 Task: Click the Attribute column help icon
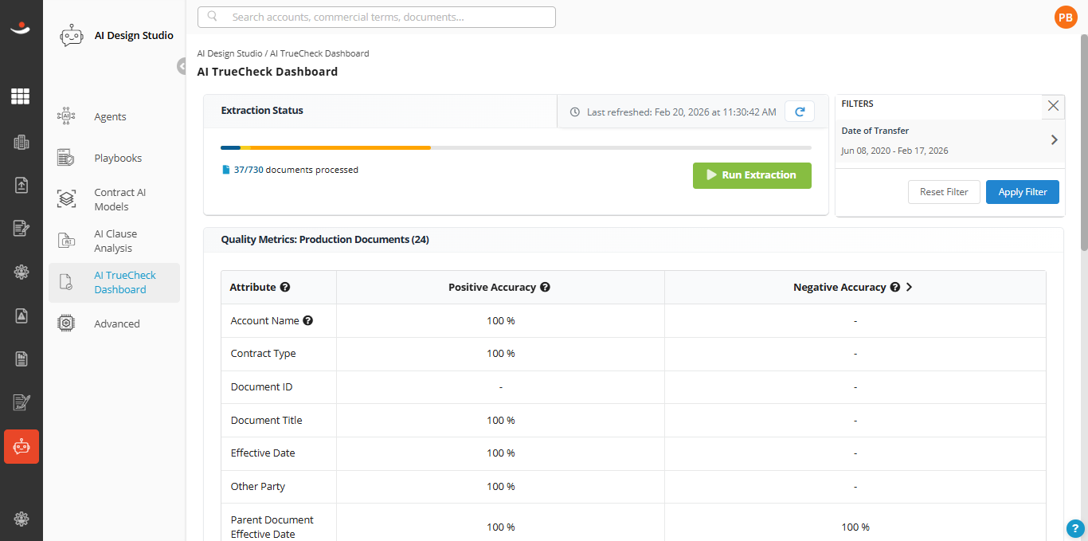click(x=284, y=287)
